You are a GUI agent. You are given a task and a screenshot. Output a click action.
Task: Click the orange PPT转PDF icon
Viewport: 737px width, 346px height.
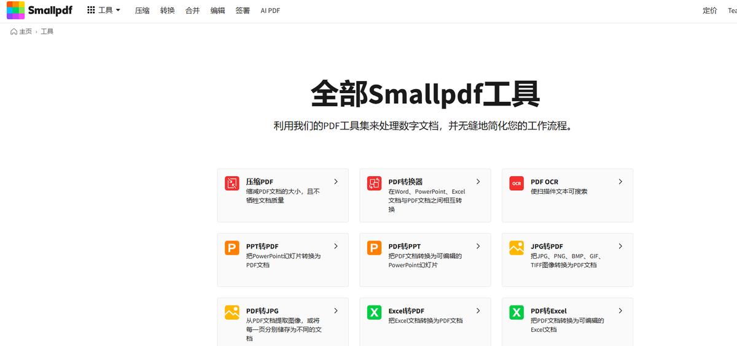(x=232, y=248)
